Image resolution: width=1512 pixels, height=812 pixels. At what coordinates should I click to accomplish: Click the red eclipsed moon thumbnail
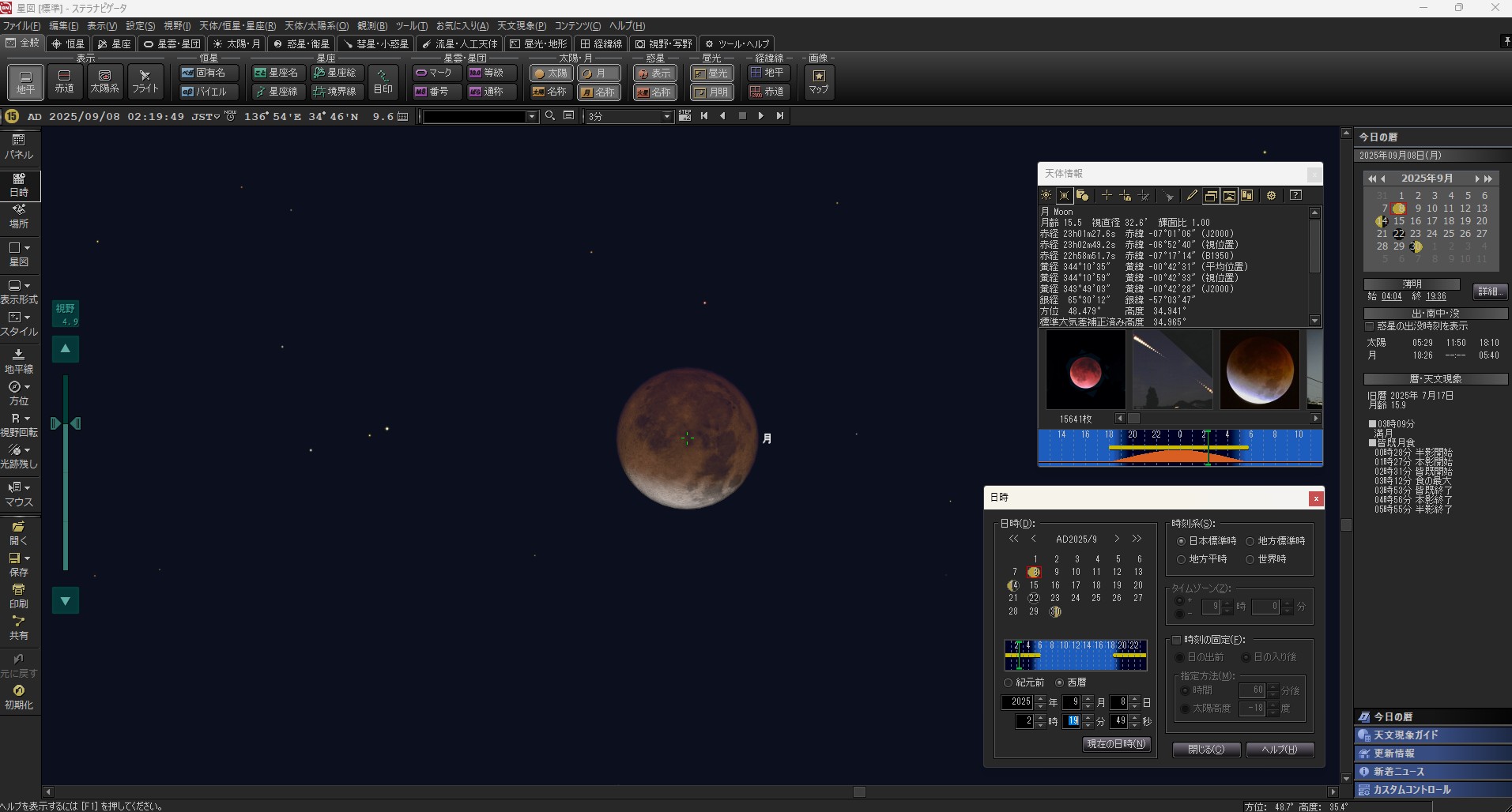1085,370
